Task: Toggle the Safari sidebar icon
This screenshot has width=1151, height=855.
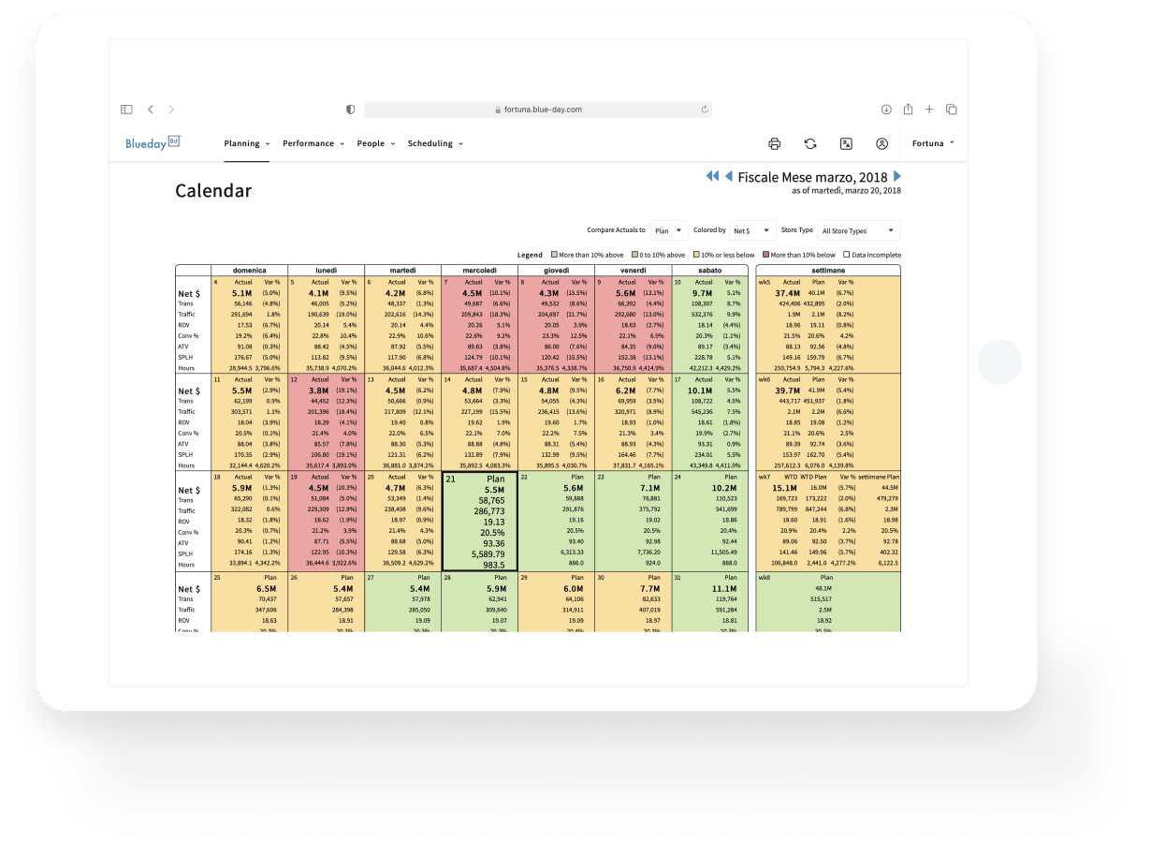Action: pyautogui.click(x=127, y=110)
